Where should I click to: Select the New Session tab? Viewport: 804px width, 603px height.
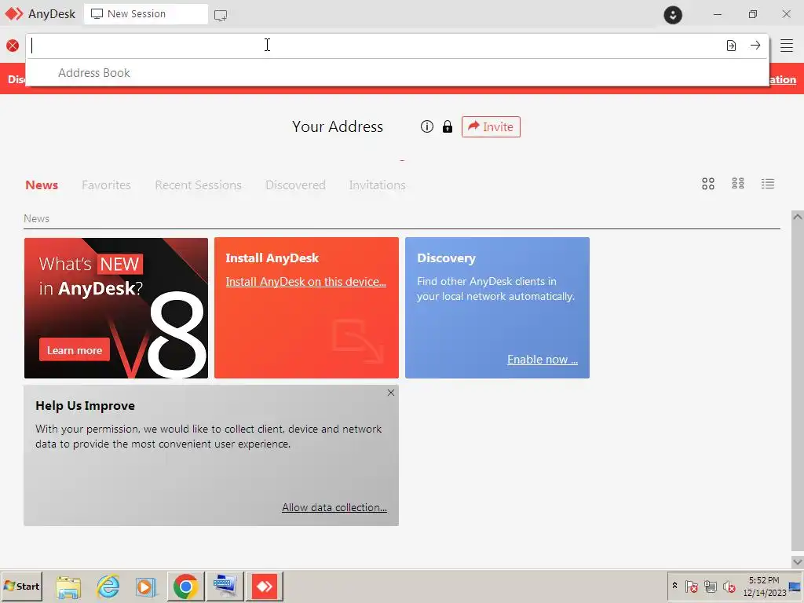[145, 14]
